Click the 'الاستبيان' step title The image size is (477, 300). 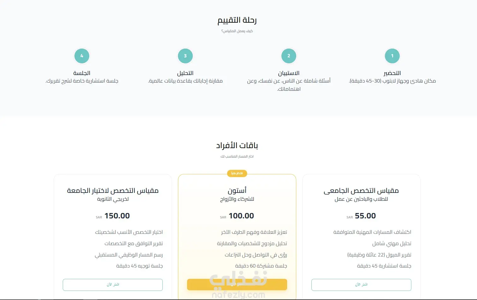coord(289,73)
